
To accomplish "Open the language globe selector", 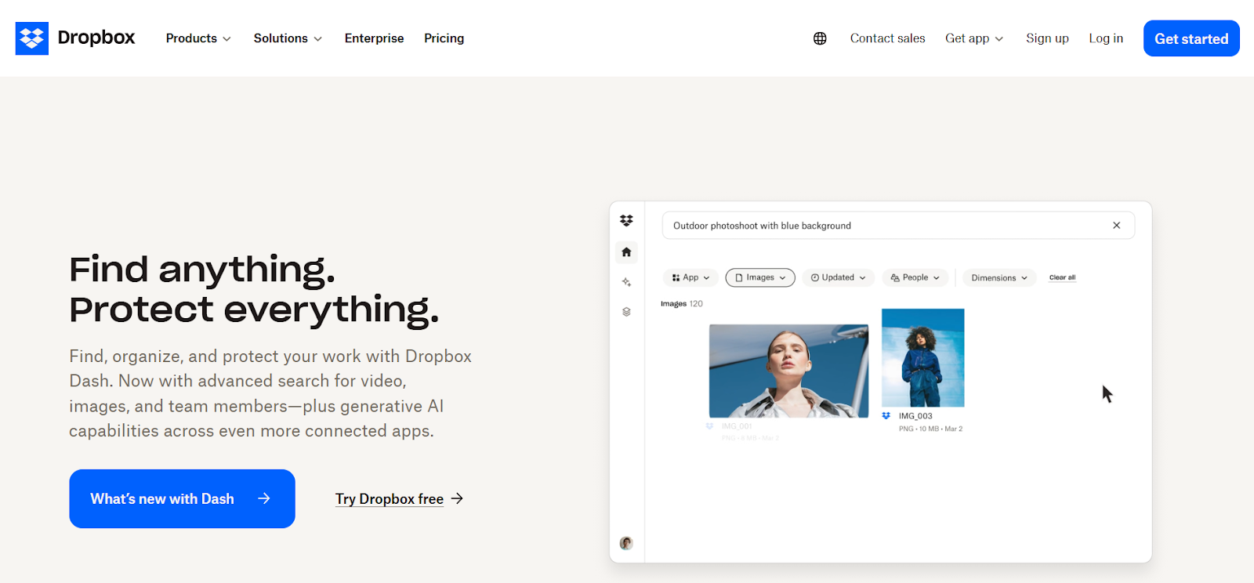I will point(820,38).
